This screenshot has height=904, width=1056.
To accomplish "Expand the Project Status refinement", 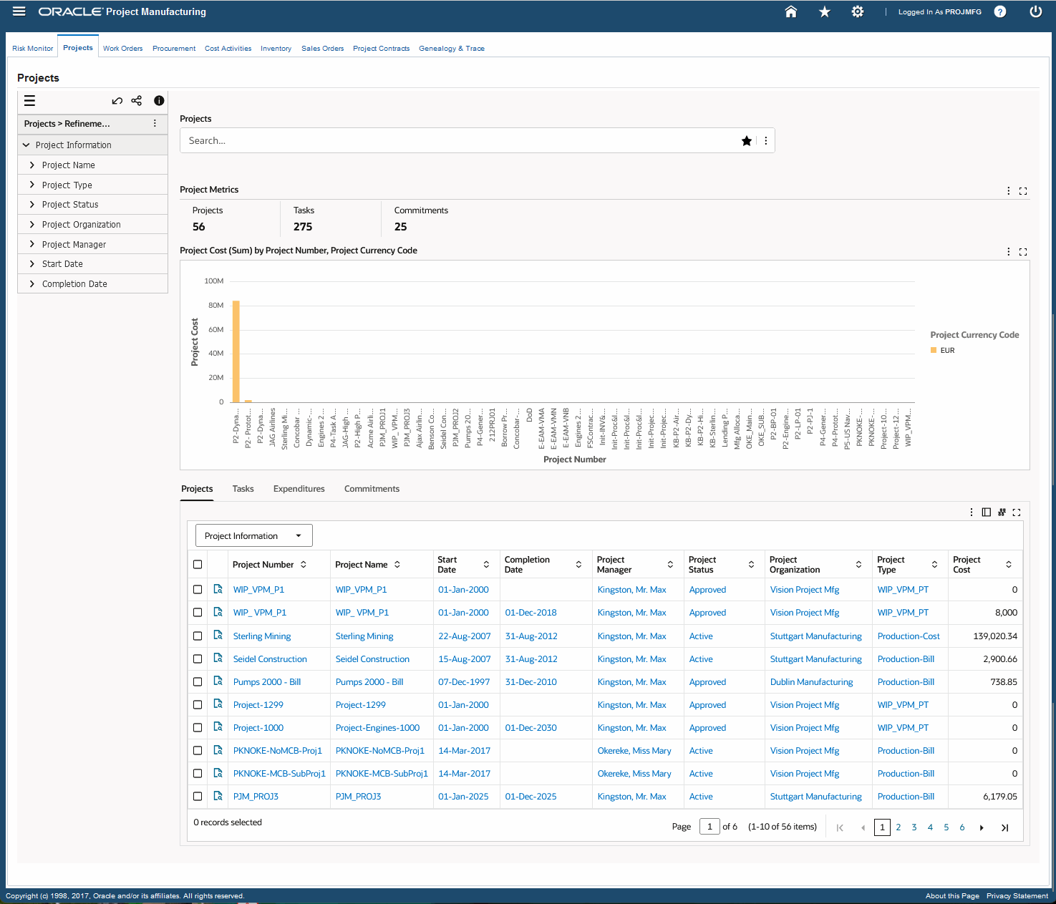I will [x=32, y=205].
